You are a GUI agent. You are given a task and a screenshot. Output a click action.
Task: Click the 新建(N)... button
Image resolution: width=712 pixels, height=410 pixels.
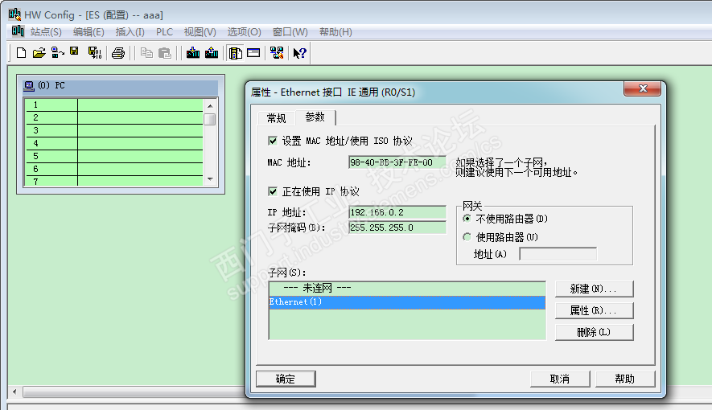594,289
